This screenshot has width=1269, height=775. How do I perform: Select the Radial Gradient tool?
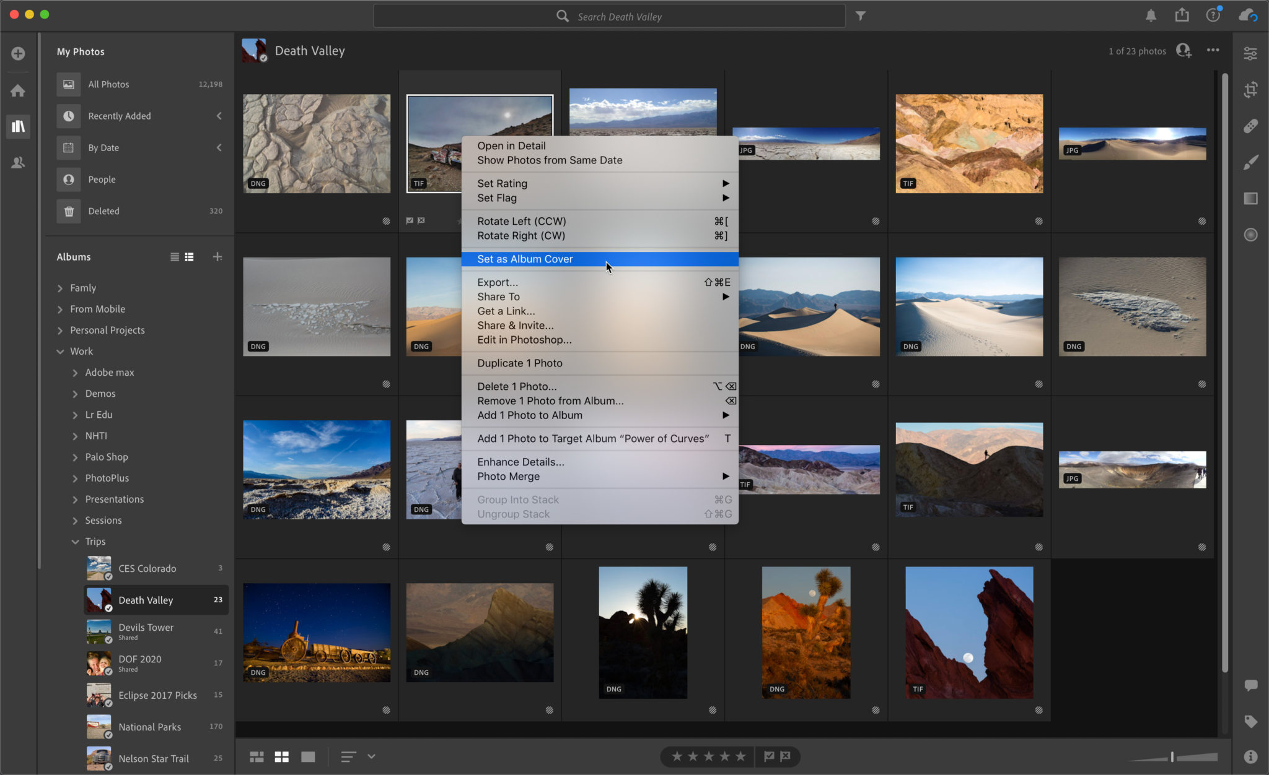[x=1250, y=235]
